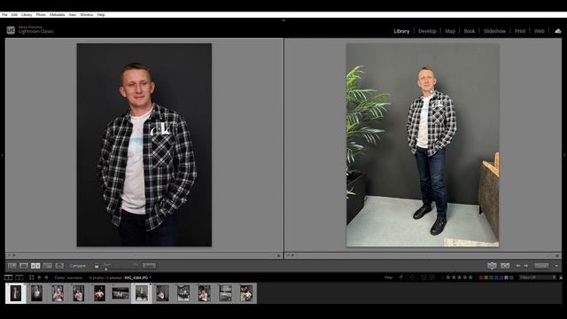Select the Compare (XY) view icon
567x319 pixels.
coord(35,266)
